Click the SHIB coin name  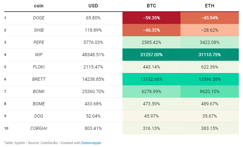click(39, 30)
